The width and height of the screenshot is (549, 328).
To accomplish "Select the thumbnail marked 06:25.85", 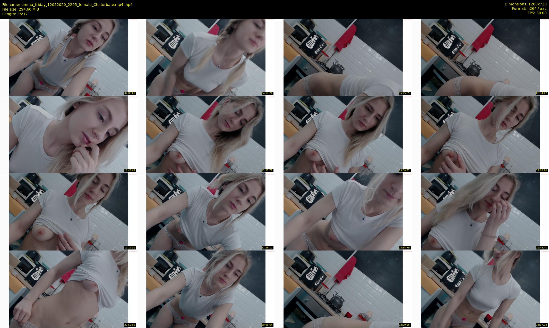I will point(343,57).
